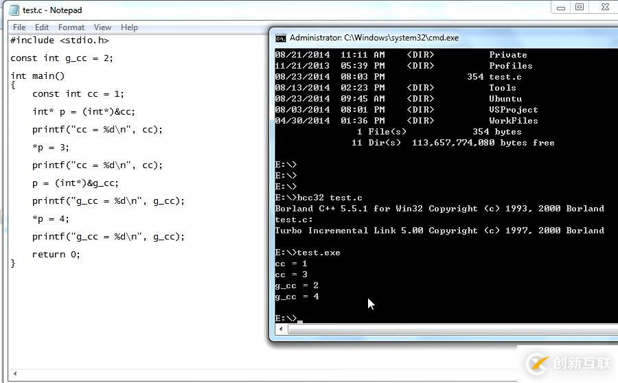Viewport: 618px width, 383px height.
Task: Click the 'Tools' directory entry in cmd
Action: pyautogui.click(x=503, y=88)
